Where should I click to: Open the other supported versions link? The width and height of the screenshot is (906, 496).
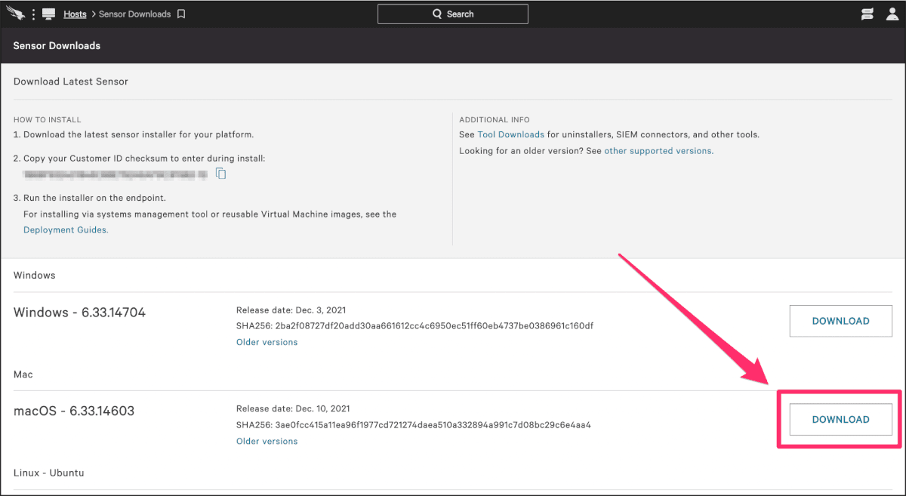[x=658, y=151]
